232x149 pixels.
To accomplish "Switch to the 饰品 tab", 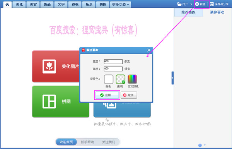I will (x=47, y=4).
